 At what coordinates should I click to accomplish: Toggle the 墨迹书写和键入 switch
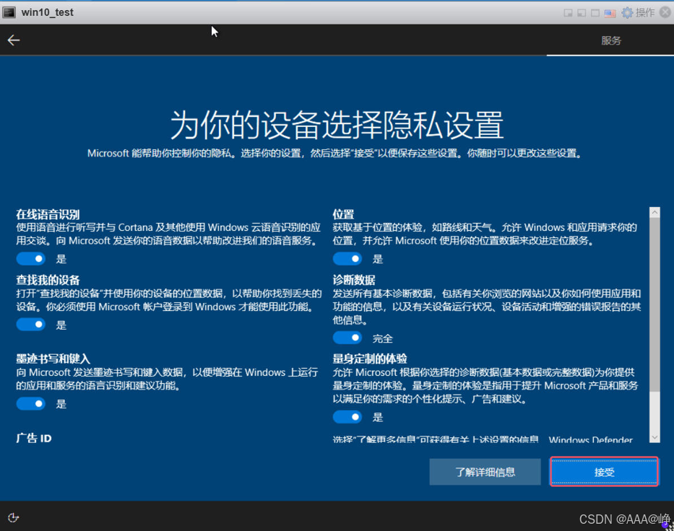tap(31, 403)
